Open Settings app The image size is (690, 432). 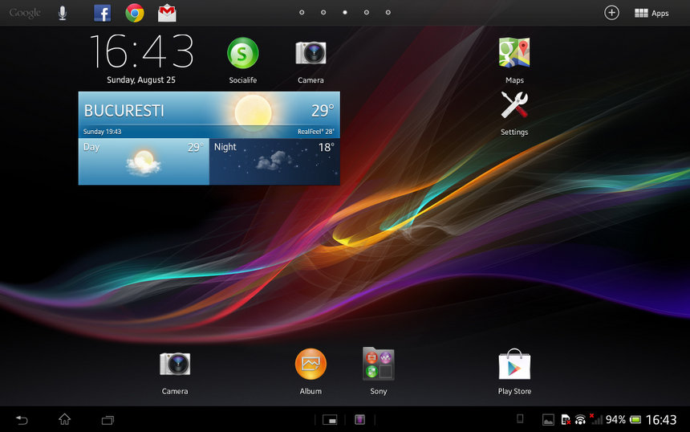514,113
